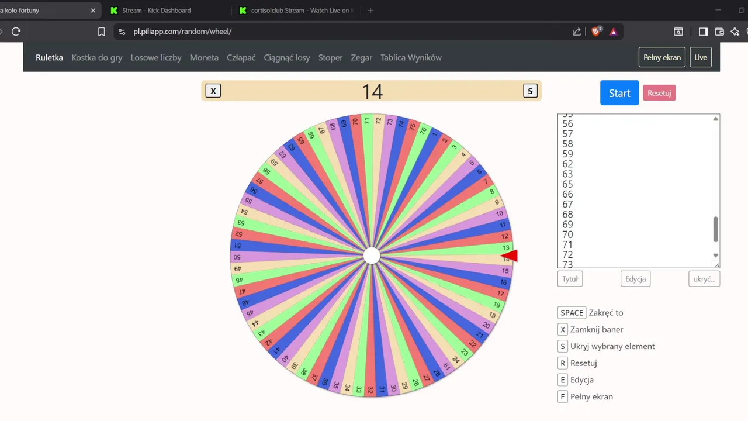Select Człapać in navigation bar
748x421 pixels.
coord(241,57)
